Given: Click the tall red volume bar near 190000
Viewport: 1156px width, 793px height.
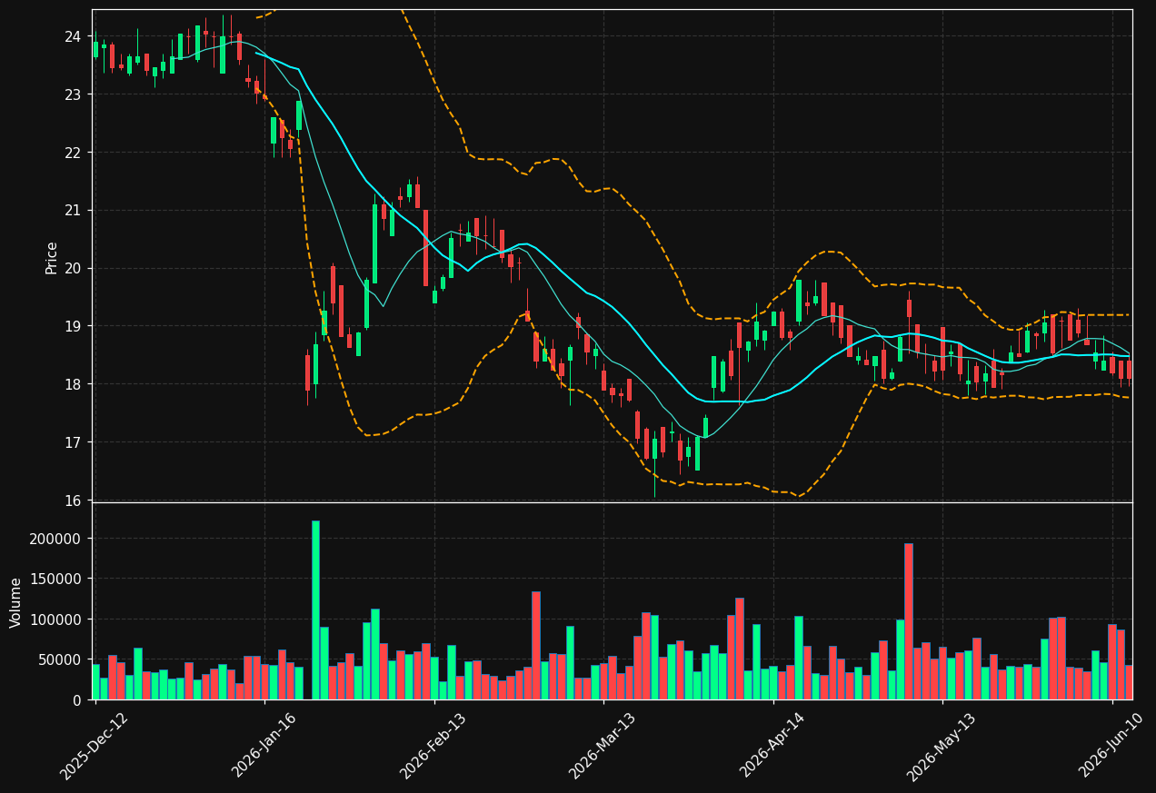Looking at the screenshot, I should tap(909, 621).
